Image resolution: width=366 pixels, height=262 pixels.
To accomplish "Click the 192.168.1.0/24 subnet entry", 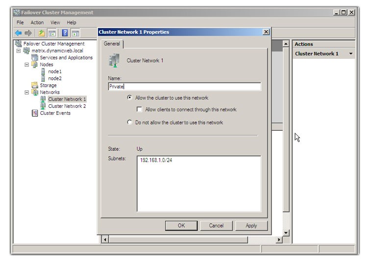I will 156,160.
